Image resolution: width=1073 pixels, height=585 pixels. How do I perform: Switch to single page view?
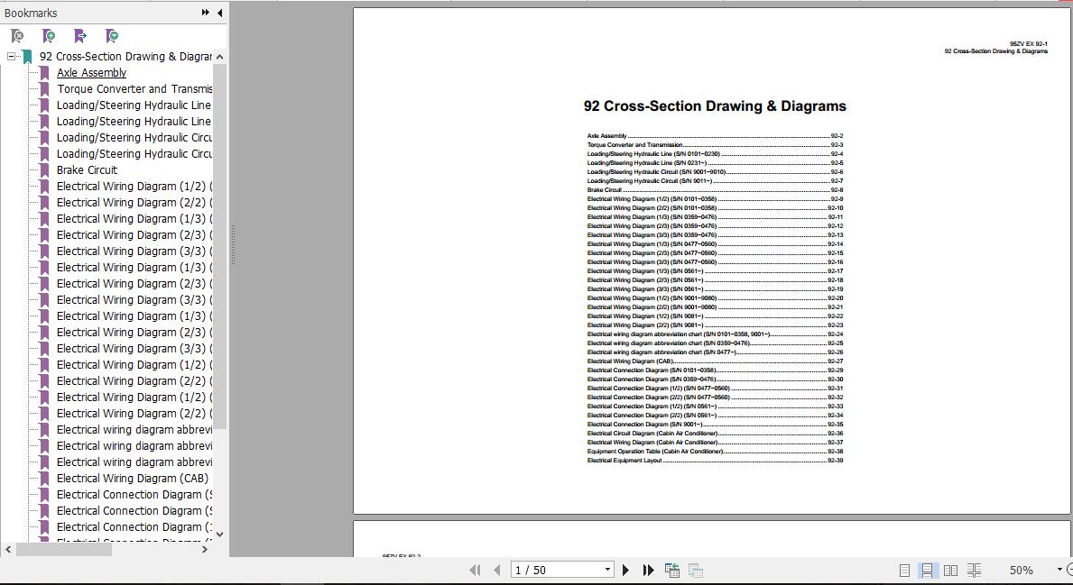(x=904, y=570)
